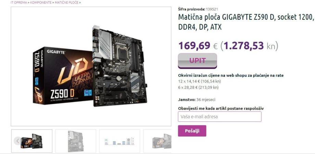Select the fourth partially visible thumbnail
The height and width of the screenshot is (154, 315).
(x=157, y=141)
